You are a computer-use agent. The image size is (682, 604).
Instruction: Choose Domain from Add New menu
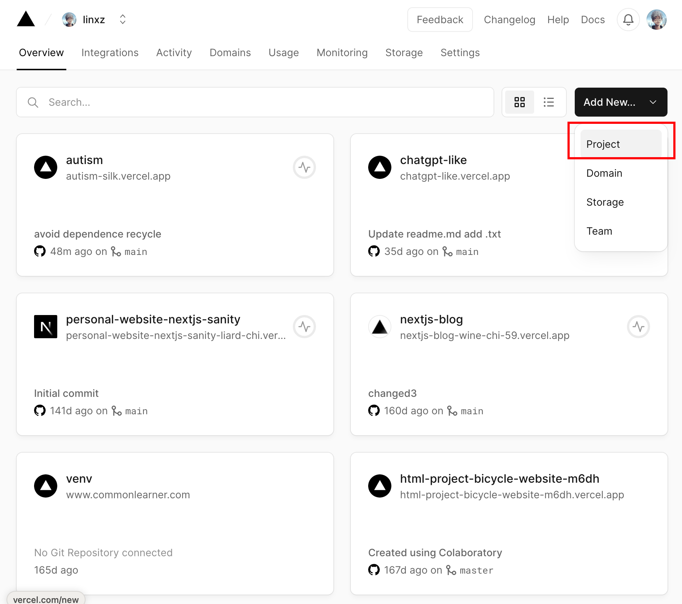(x=621, y=173)
